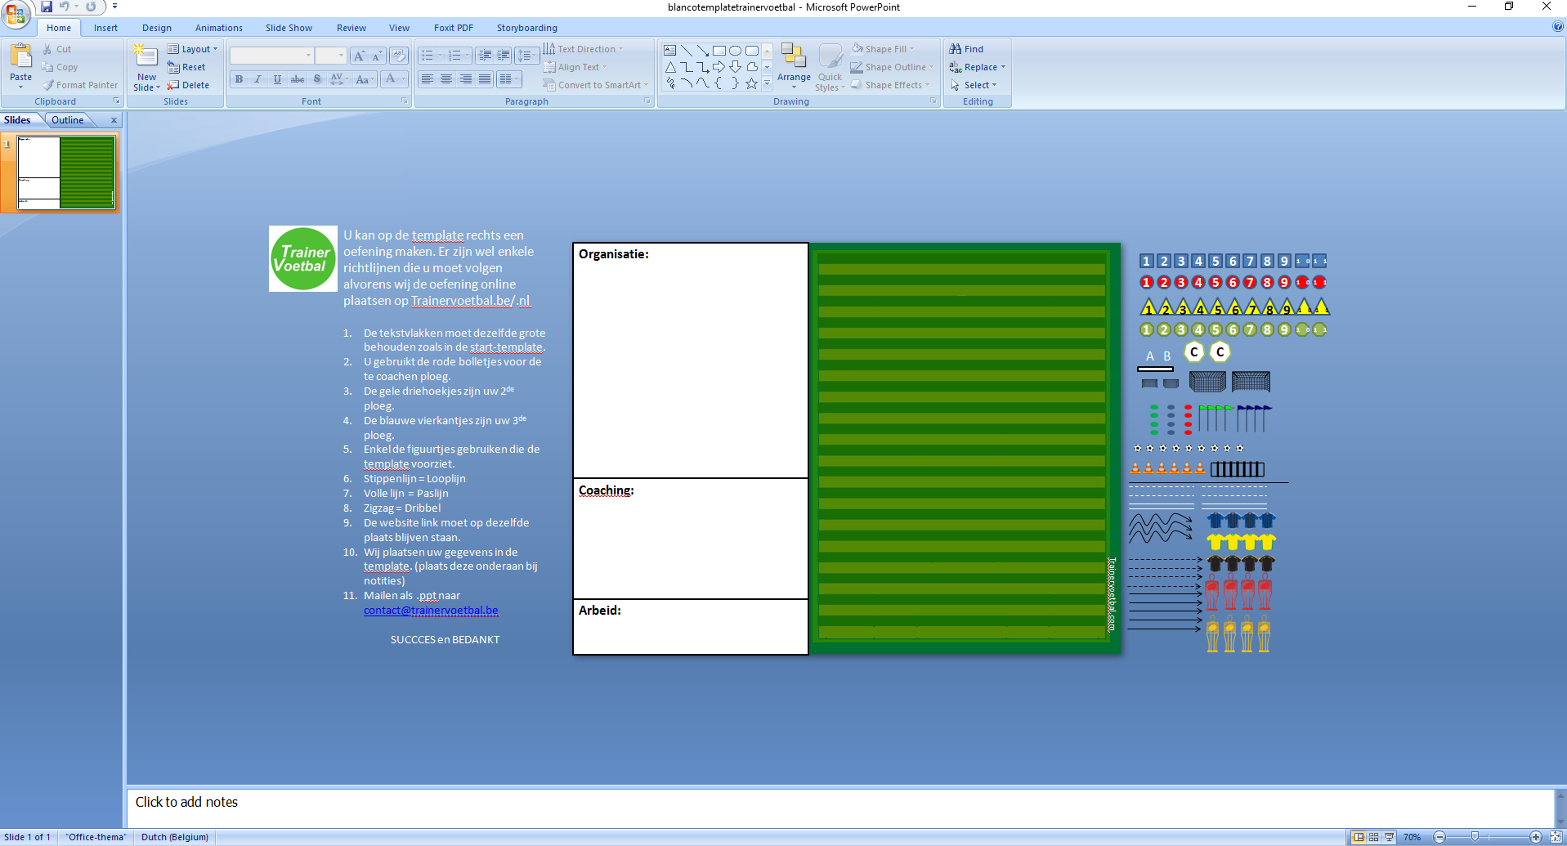Click the Find binoculars icon
This screenshot has height=846, width=1567.
coord(955,49)
